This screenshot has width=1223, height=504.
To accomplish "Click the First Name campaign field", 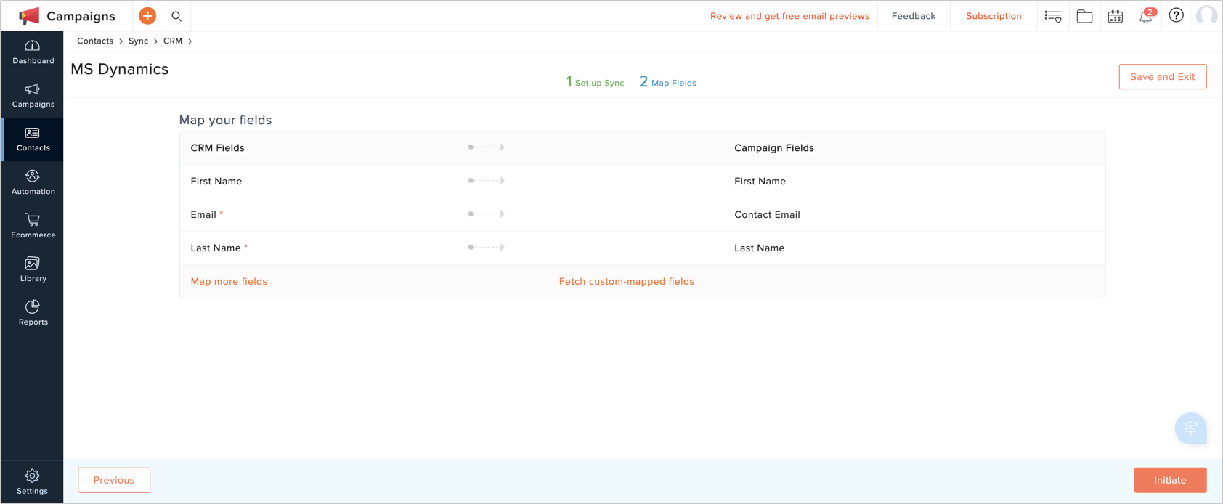I will coord(760,182).
